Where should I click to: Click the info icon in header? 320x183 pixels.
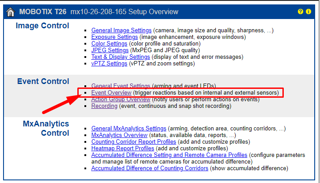click(308, 11)
